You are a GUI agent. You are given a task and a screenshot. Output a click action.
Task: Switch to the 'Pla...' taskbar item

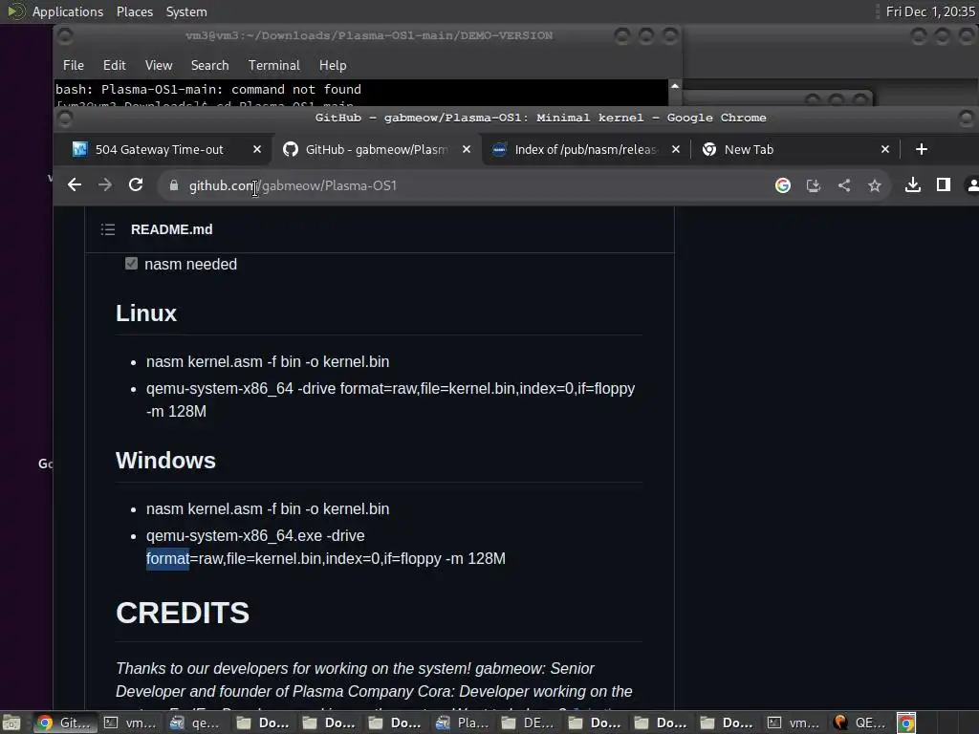point(463,723)
